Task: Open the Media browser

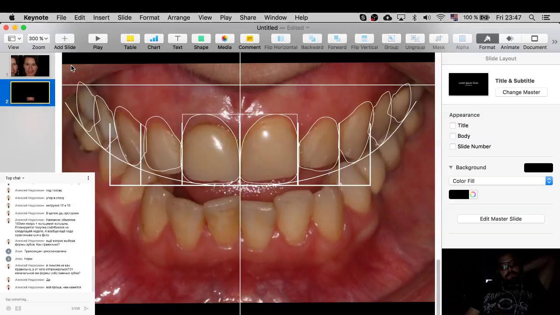Action: tap(224, 38)
